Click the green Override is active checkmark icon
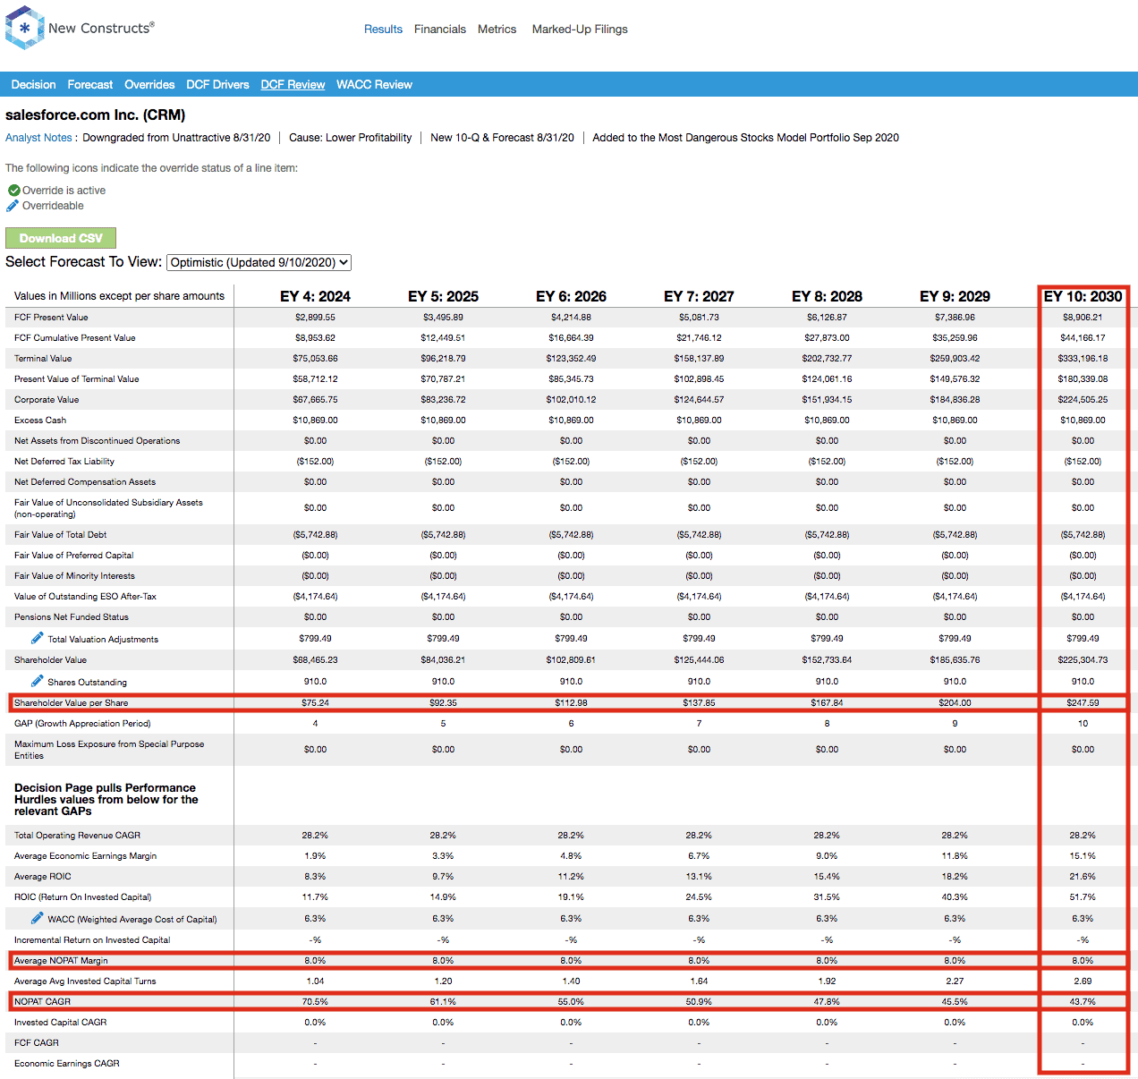1138x1079 pixels. [13, 191]
